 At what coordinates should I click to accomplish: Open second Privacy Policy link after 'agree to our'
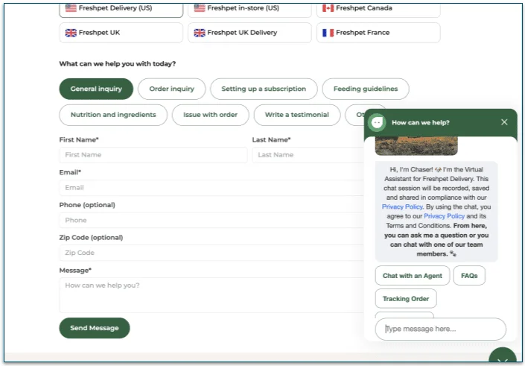pos(445,216)
